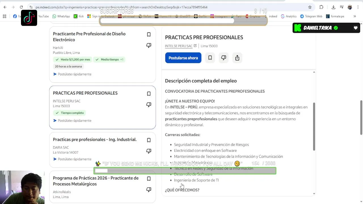This screenshot has height=204, width=363.
Task: Click the description pane scroll-down arrow
Action: [314, 194]
